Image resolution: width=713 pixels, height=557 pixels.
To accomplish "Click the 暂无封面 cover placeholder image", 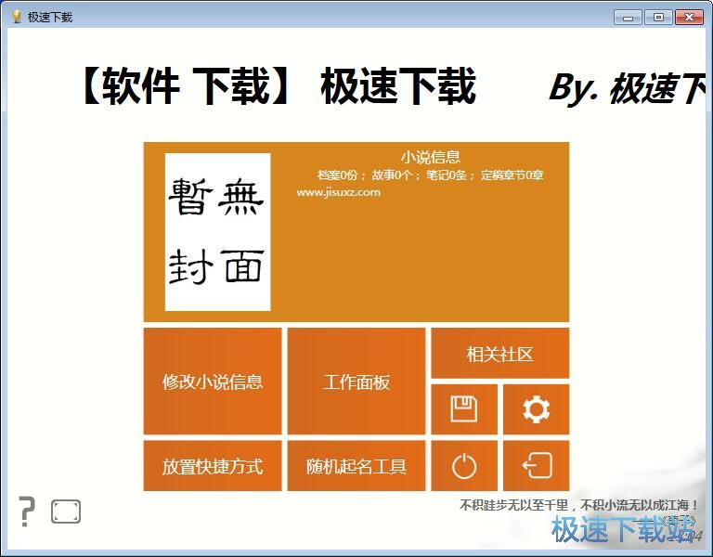I will pos(217,232).
